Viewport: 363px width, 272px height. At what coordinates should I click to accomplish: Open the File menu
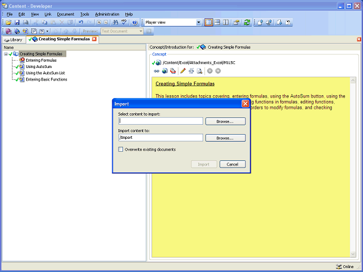pyautogui.click(x=10, y=14)
